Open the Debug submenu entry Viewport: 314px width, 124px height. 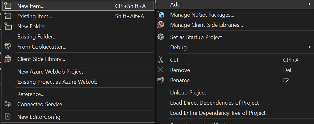point(178,47)
